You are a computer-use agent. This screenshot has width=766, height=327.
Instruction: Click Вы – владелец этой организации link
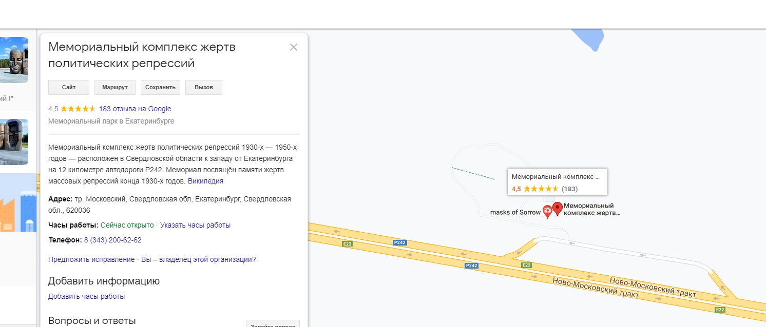tap(198, 259)
